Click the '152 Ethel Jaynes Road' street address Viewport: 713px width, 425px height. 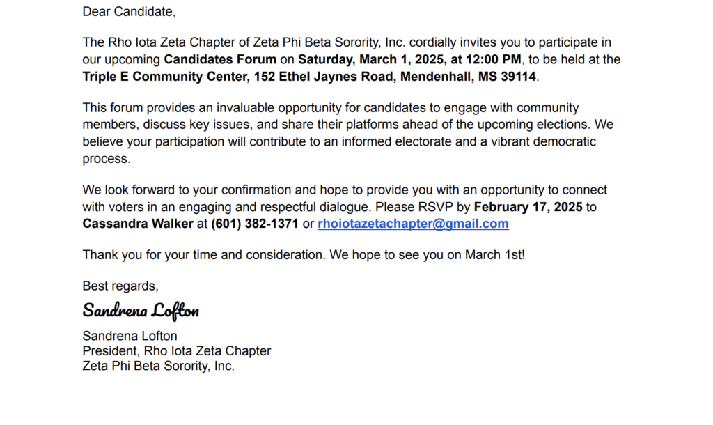[x=325, y=77]
